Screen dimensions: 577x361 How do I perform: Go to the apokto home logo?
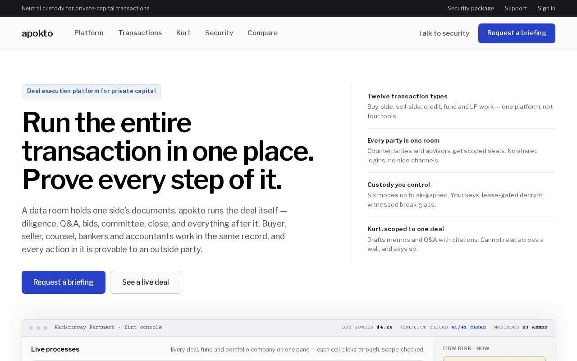click(x=37, y=33)
